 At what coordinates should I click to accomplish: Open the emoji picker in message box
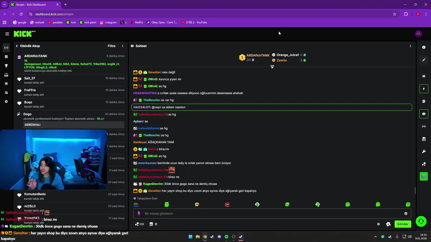click(406, 213)
